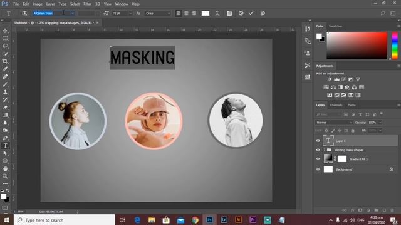Toggle lock all layer attributes

353,131
